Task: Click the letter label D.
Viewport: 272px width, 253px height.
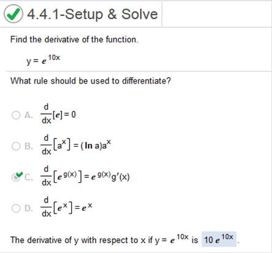Action: [x=28, y=209]
